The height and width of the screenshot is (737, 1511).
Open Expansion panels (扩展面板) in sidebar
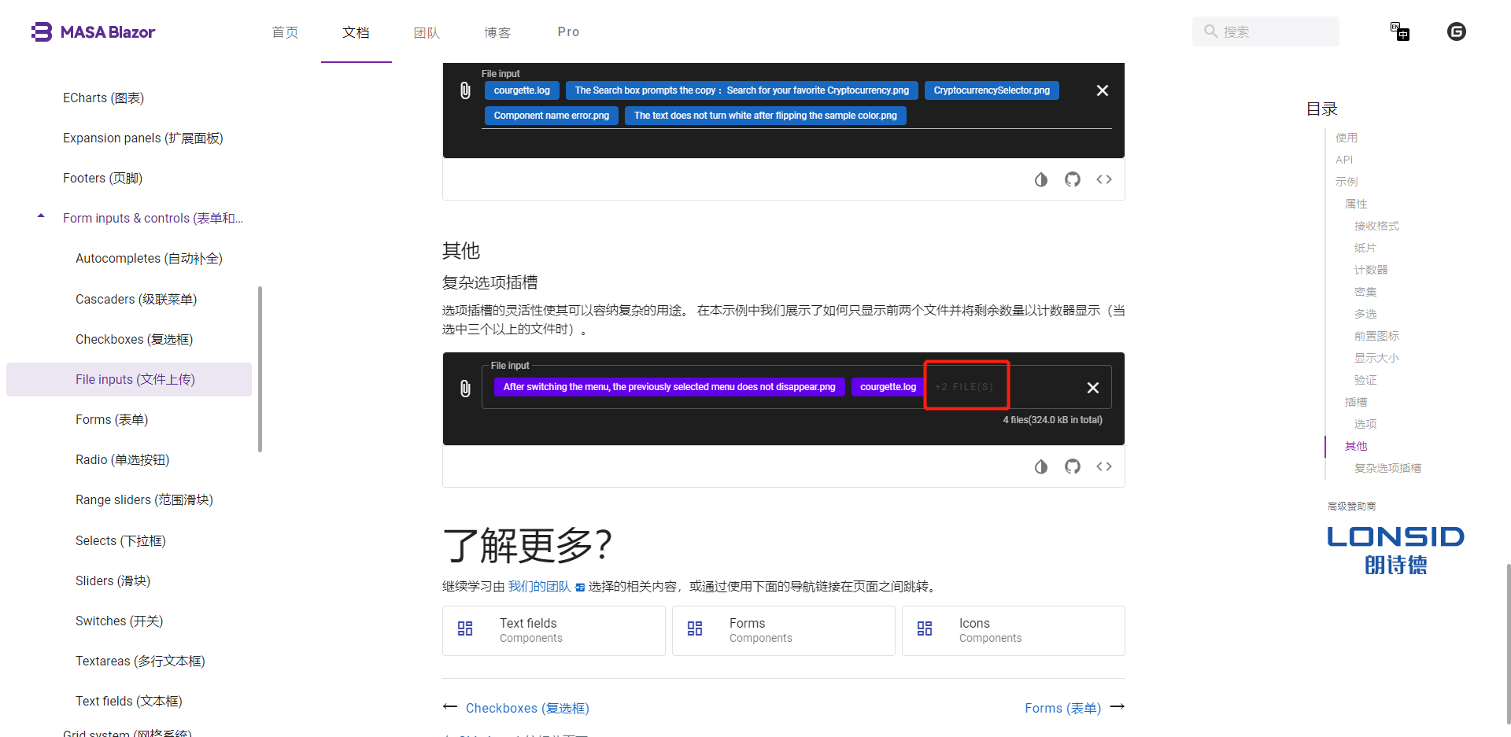[143, 138]
